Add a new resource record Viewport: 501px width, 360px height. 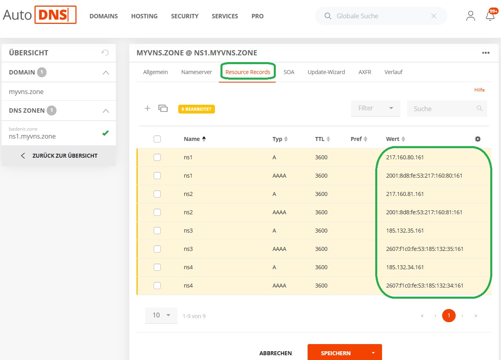coord(147,108)
